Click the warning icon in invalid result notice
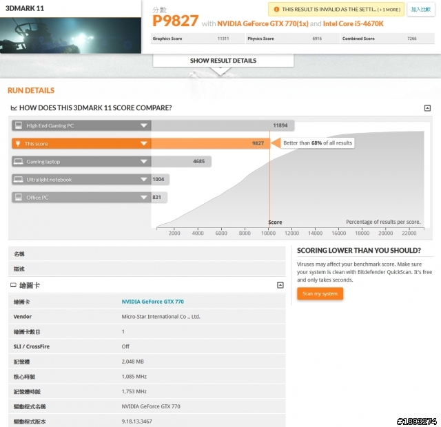Viewport: 441px width, 427px height. coord(276,10)
